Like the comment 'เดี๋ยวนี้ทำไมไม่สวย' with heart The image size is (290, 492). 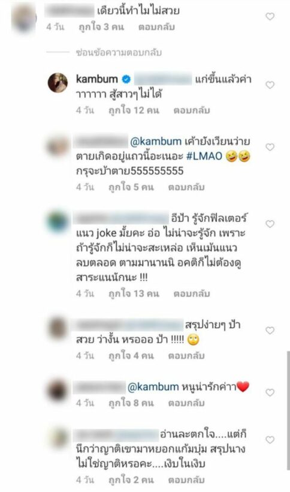[270, 16]
